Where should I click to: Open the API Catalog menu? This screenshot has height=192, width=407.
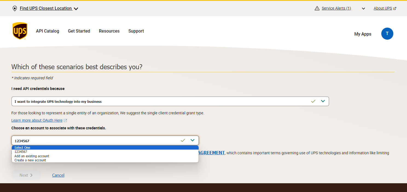(47, 31)
